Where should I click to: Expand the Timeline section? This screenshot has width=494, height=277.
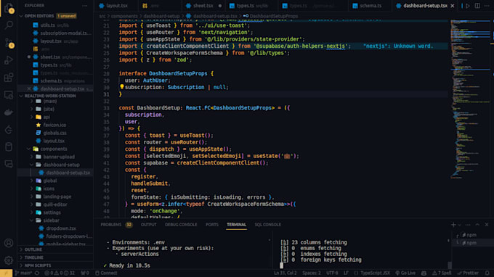coord(55,257)
